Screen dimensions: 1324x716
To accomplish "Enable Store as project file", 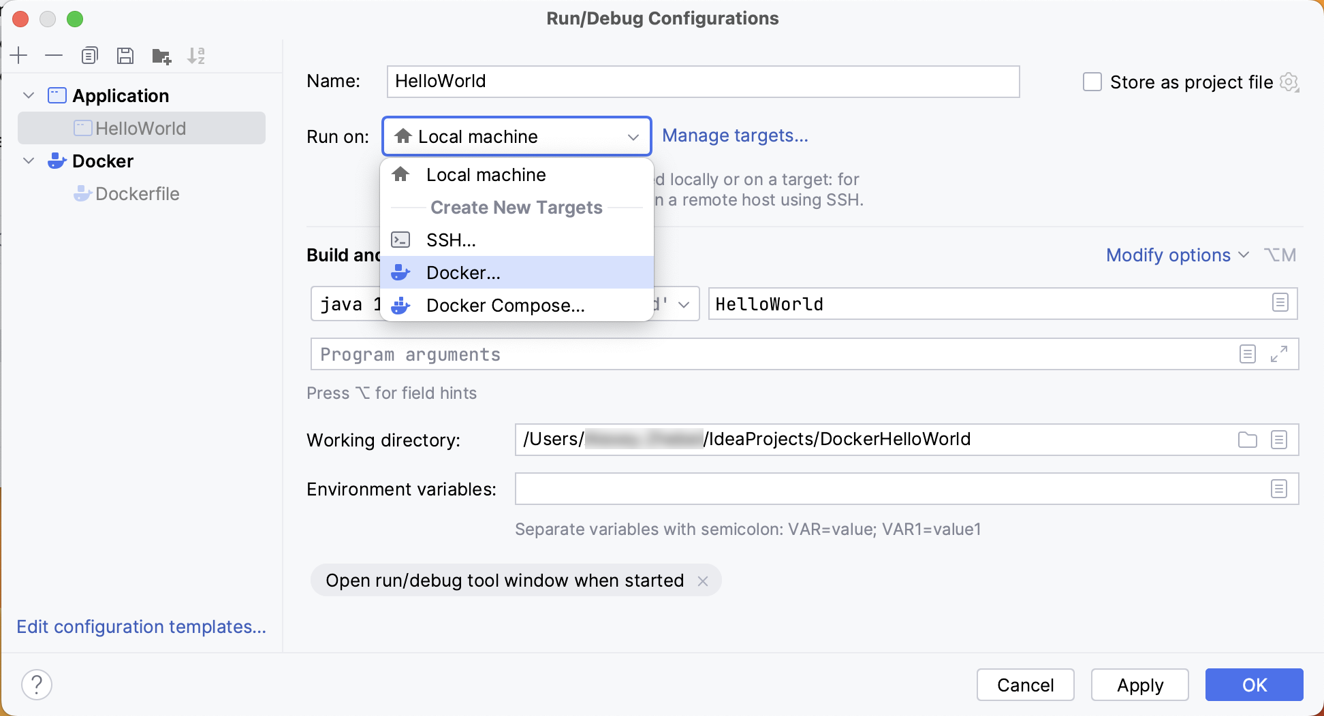I will pyautogui.click(x=1092, y=81).
